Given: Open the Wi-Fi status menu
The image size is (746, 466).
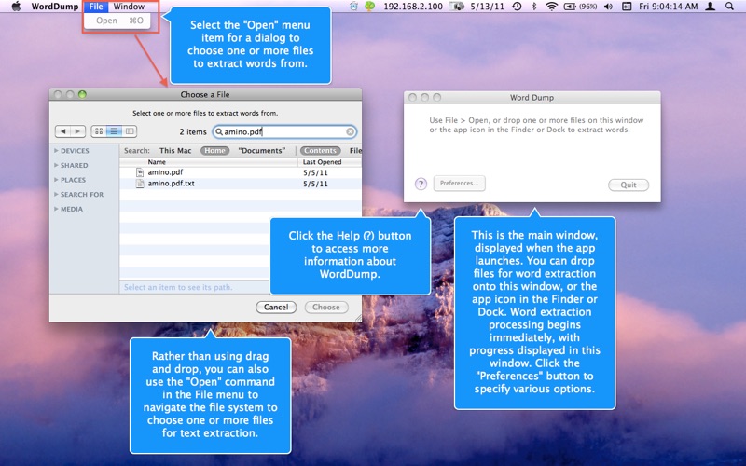Looking at the screenshot, I should point(551,7).
